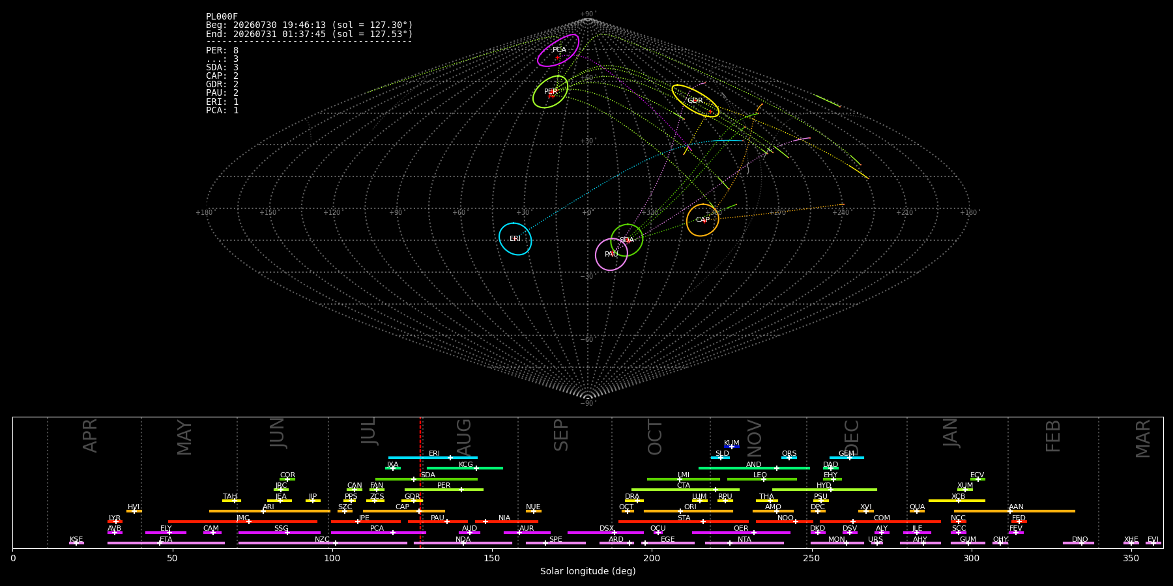The image size is (1173, 586).
Task: Click the CTA shower bar in timeline
Action: [686, 490]
